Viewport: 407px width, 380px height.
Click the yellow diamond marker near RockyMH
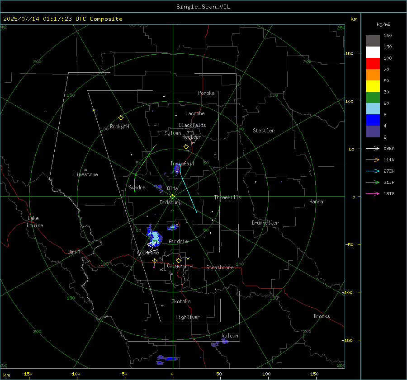121,118
